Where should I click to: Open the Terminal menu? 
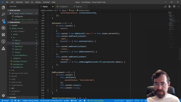pos(46,2)
